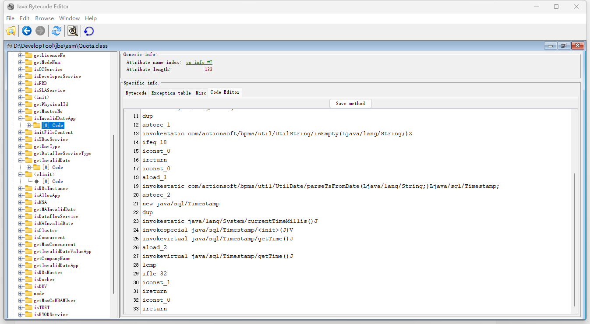Viewport: 590px width, 324px height.
Task: Click the 'ifle 32' instruction line
Action: point(154,274)
